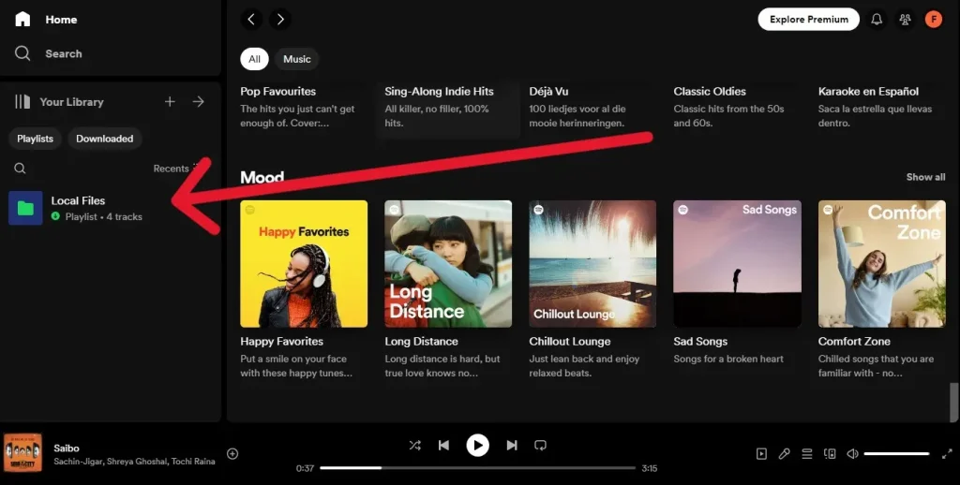Expand Your Library with arrow icon

tap(199, 101)
